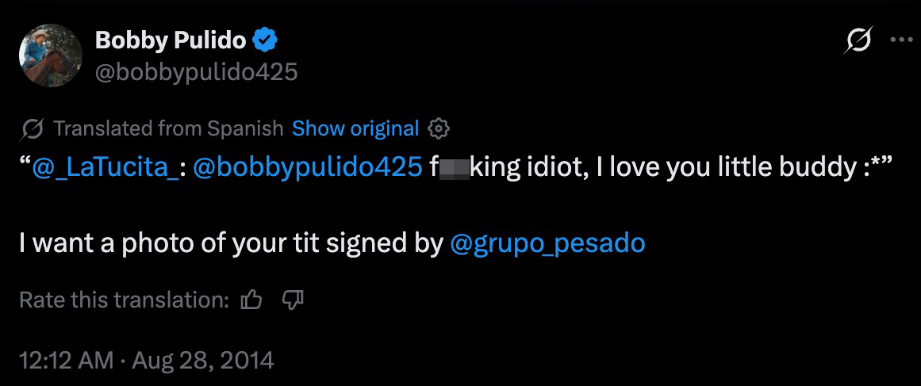
Task: Open the 12:12 AM Aug 28, 2014 timestamp
Action: pos(146,360)
